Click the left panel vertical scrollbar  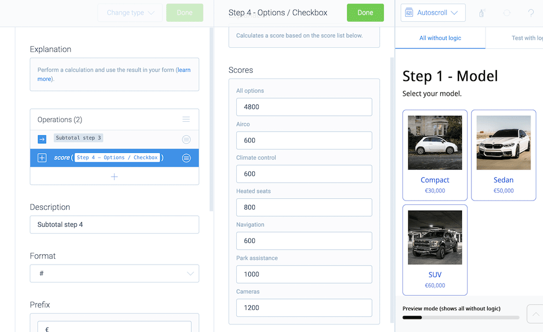(211, 119)
